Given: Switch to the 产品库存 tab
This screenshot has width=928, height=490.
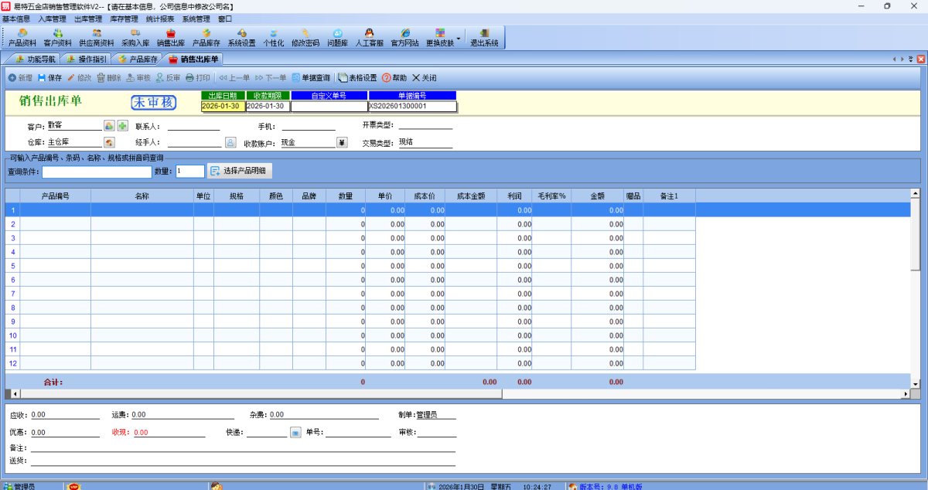Looking at the screenshot, I should [x=138, y=59].
